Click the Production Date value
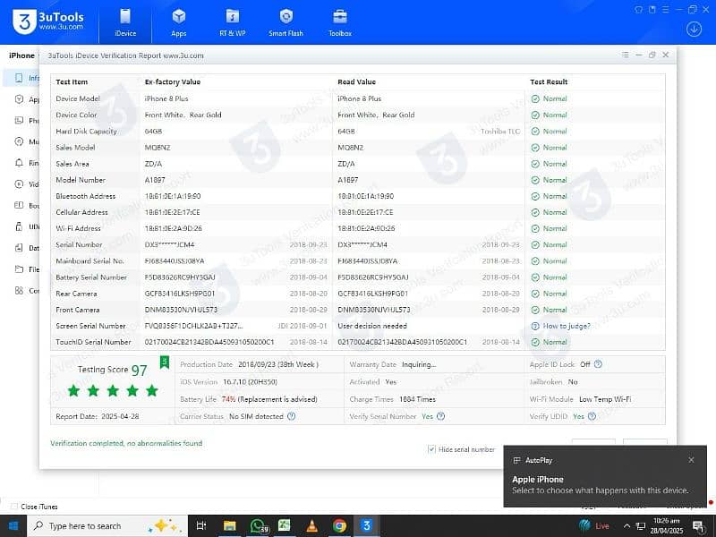This screenshot has width=716, height=537. (278, 364)
